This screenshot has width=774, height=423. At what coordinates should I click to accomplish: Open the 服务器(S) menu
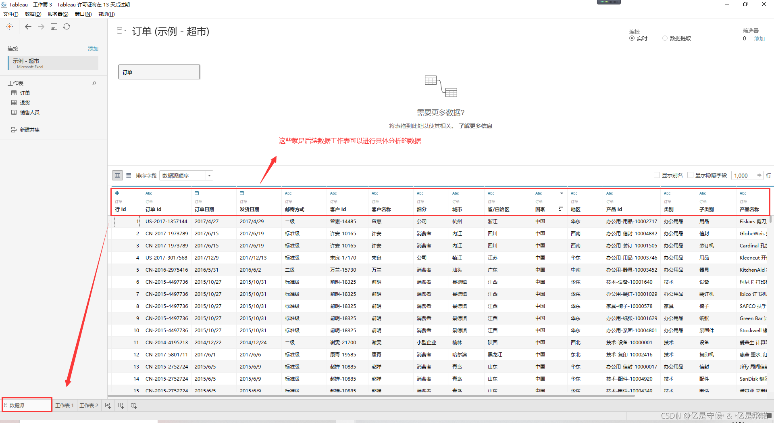pos(58,14)
